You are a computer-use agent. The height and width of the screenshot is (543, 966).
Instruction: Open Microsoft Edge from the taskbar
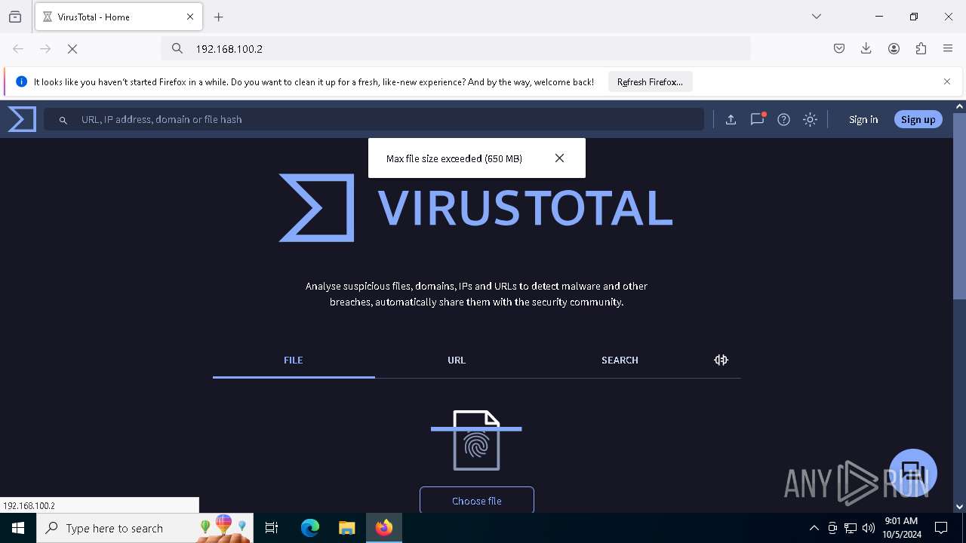point(310,528)
